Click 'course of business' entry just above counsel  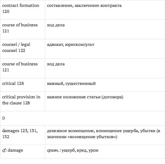click(20, 28)
